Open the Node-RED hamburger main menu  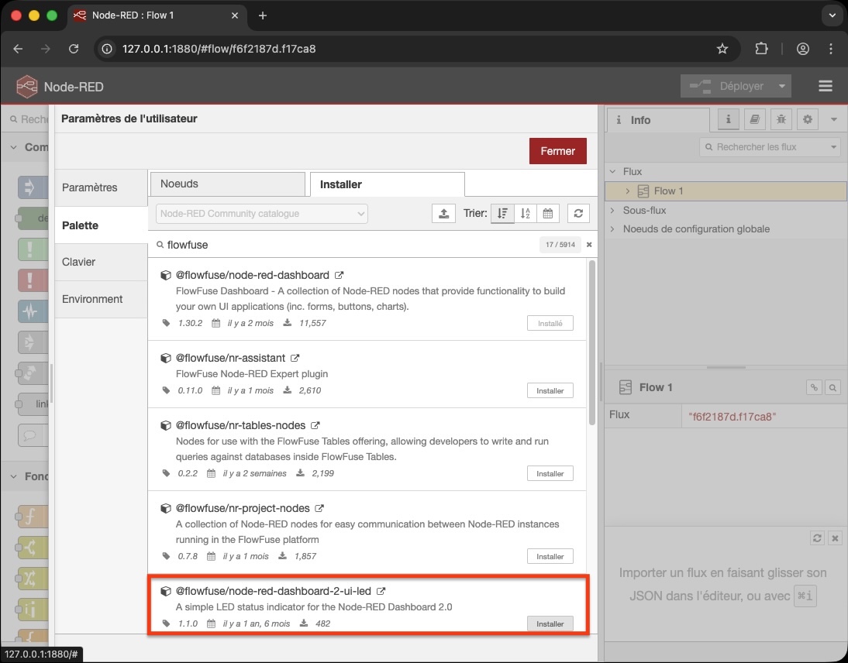[825, 86]
